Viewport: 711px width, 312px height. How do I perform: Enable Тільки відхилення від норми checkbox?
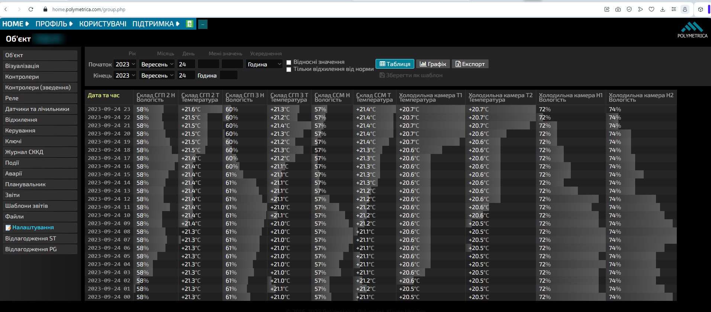pyautogui.click(x=289, y=69)
